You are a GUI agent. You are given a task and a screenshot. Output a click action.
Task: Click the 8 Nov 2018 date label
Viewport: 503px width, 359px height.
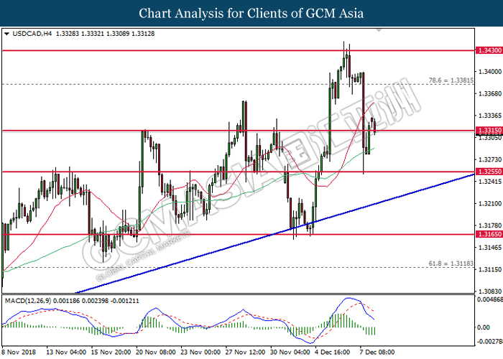pos(19,352)
